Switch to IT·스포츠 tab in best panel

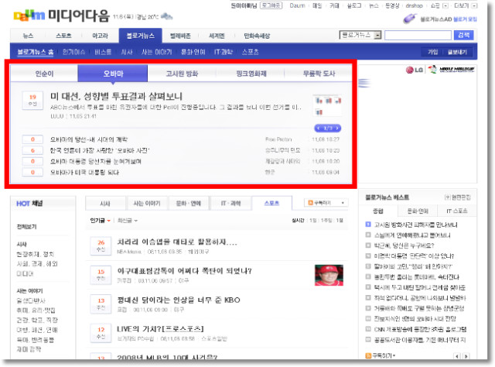tap(456, 211)
